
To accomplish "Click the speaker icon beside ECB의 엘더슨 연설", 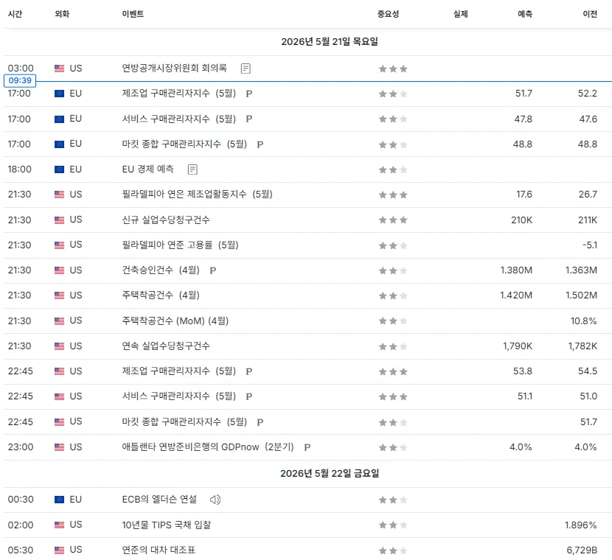I will click(x=215, y=500).
